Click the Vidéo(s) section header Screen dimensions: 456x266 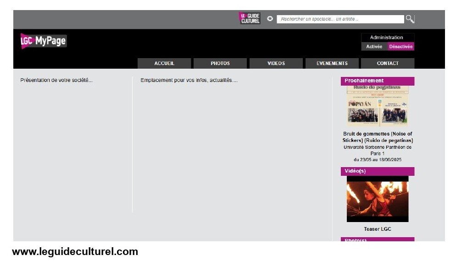point(378,171)
